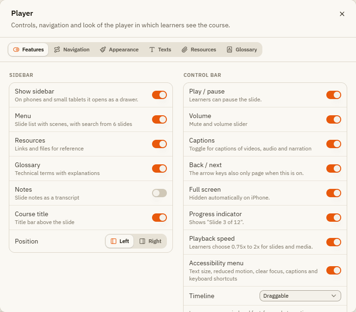Click the 'Position' label

click(26, 241)
